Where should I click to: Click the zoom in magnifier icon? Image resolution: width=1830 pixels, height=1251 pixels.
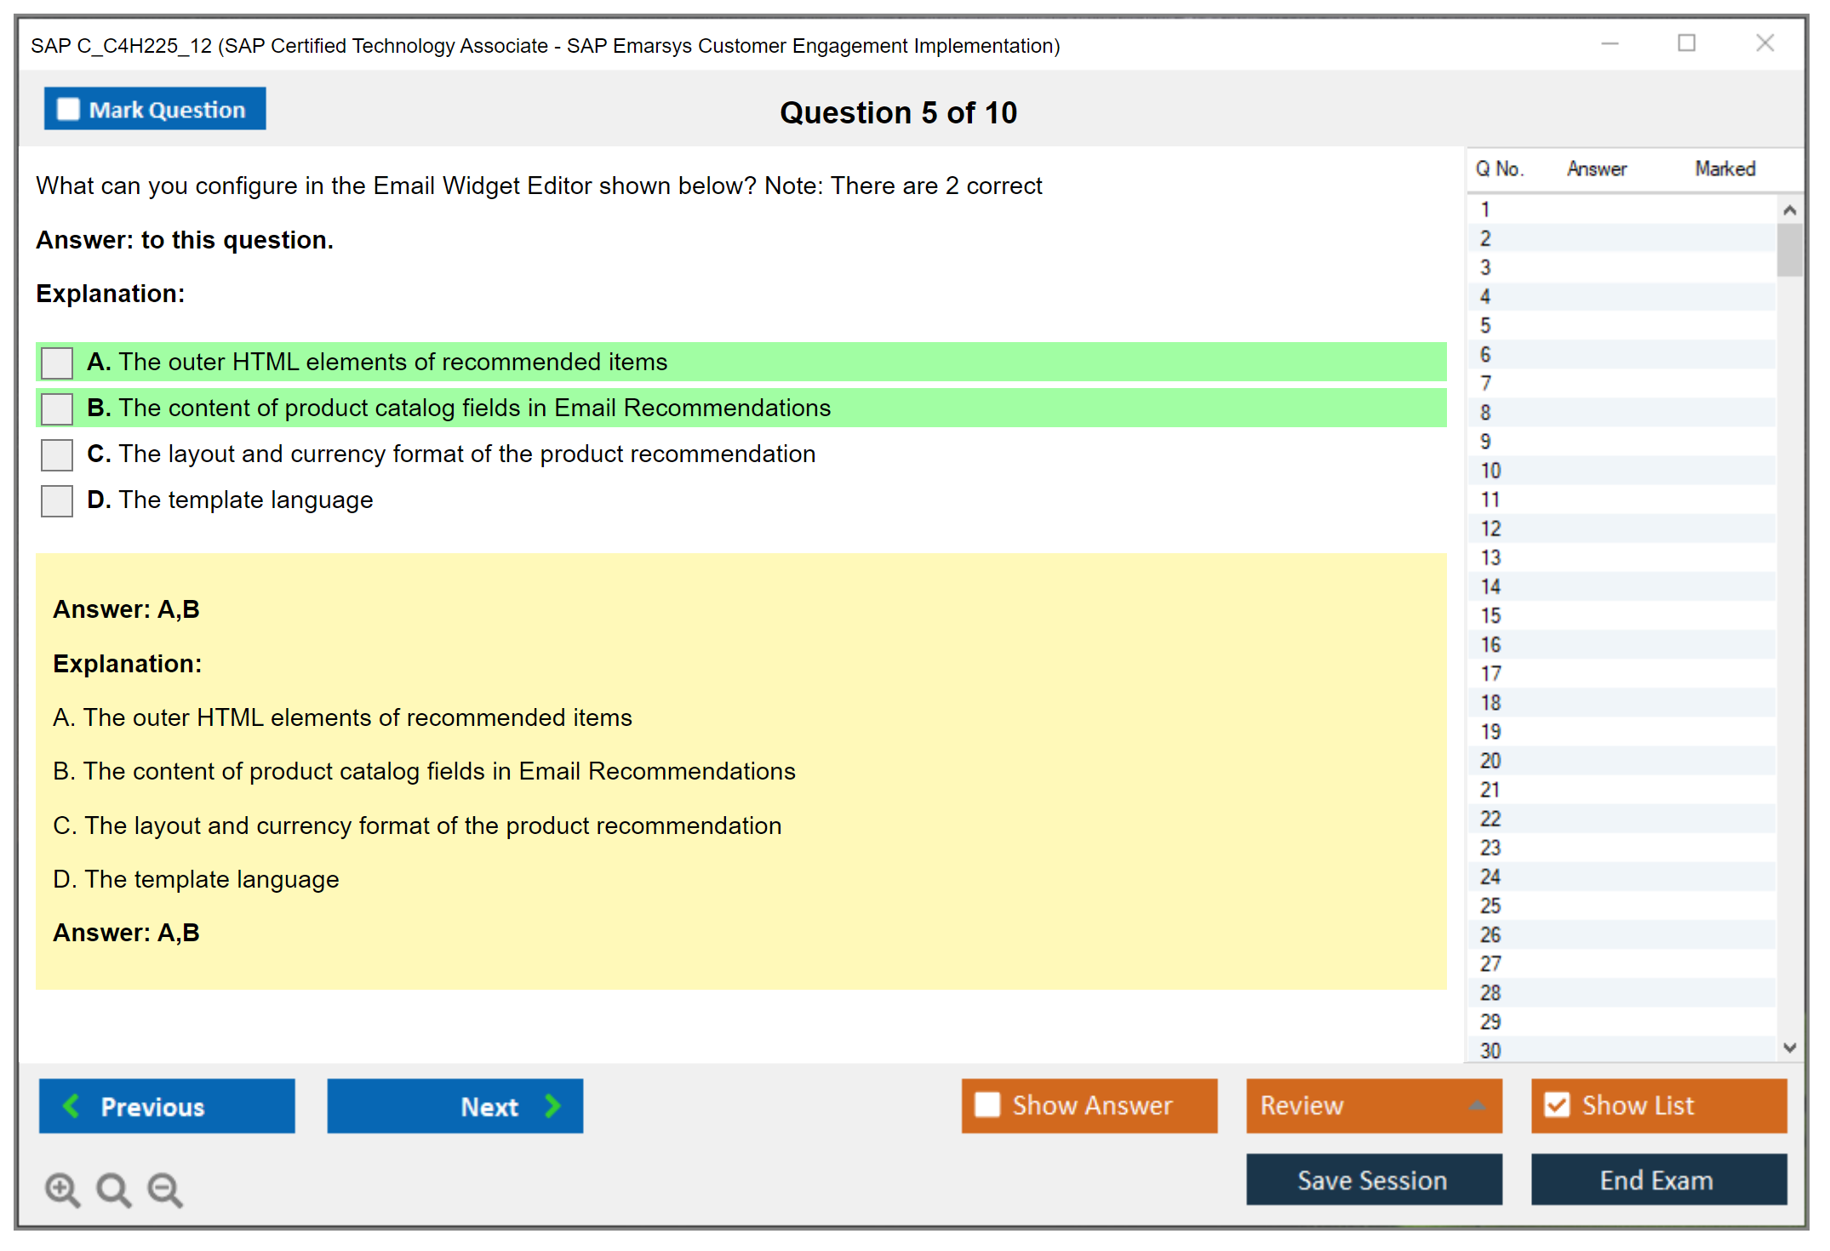(62, 1189)
